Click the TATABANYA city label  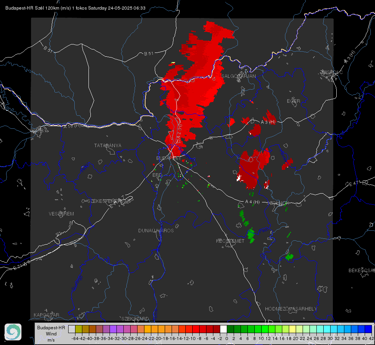point(108,146)
